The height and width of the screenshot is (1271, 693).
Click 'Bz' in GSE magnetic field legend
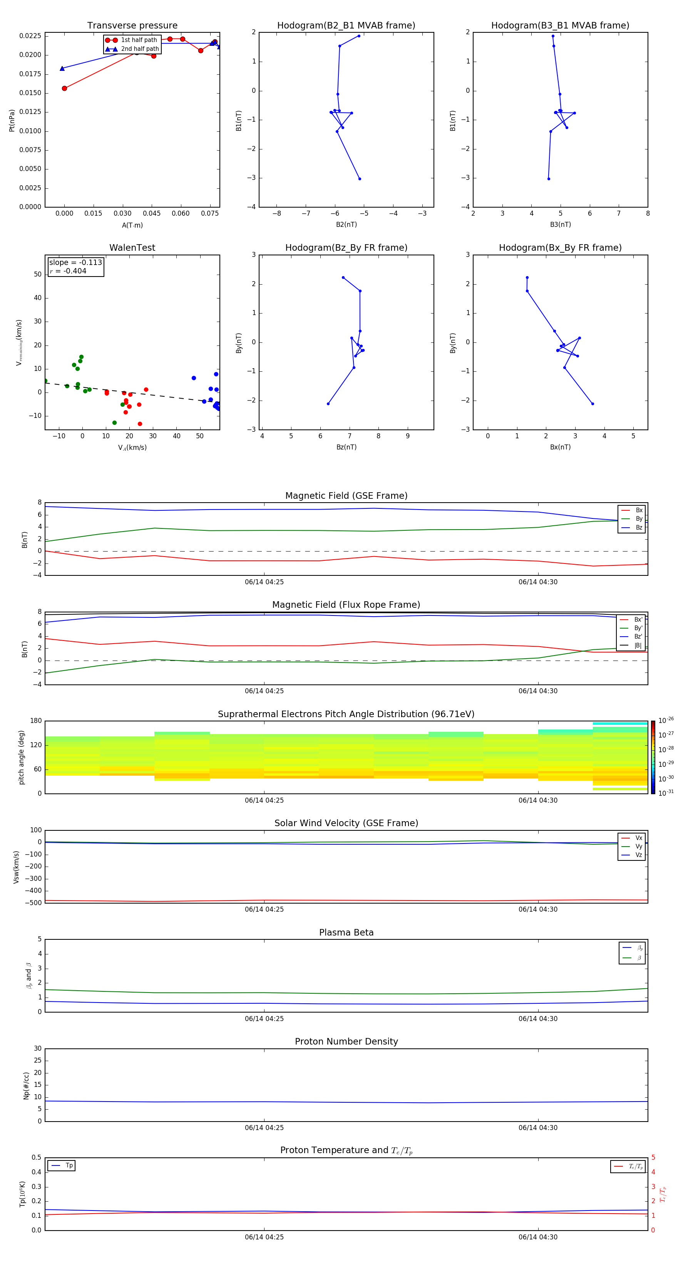[x=639, y=528]
